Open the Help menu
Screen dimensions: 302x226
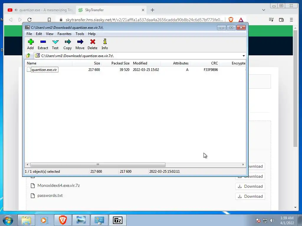click(92, 34)
